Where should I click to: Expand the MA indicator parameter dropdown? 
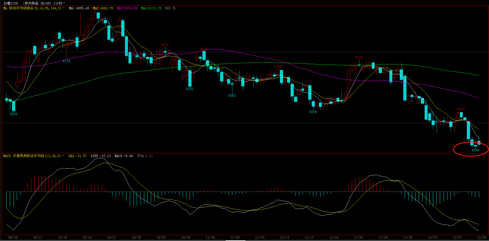(63, 8)
